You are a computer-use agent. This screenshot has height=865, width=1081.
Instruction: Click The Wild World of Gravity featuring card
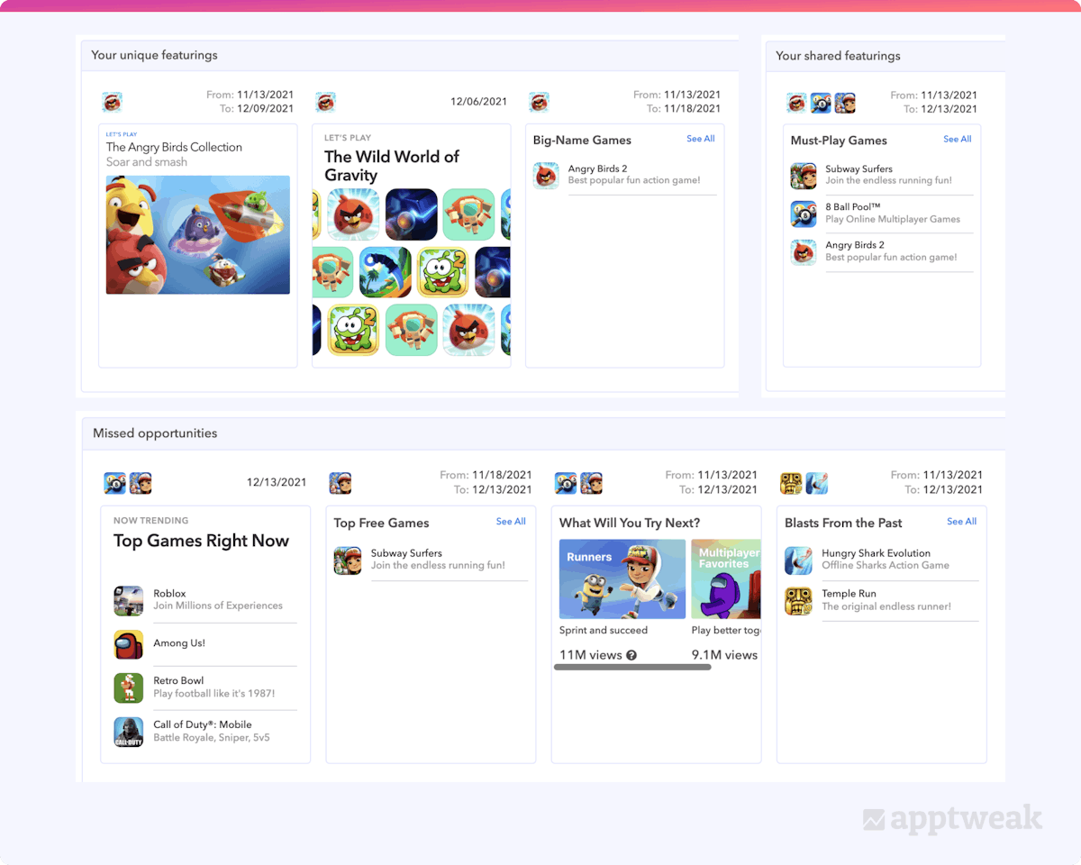point(411,245)
